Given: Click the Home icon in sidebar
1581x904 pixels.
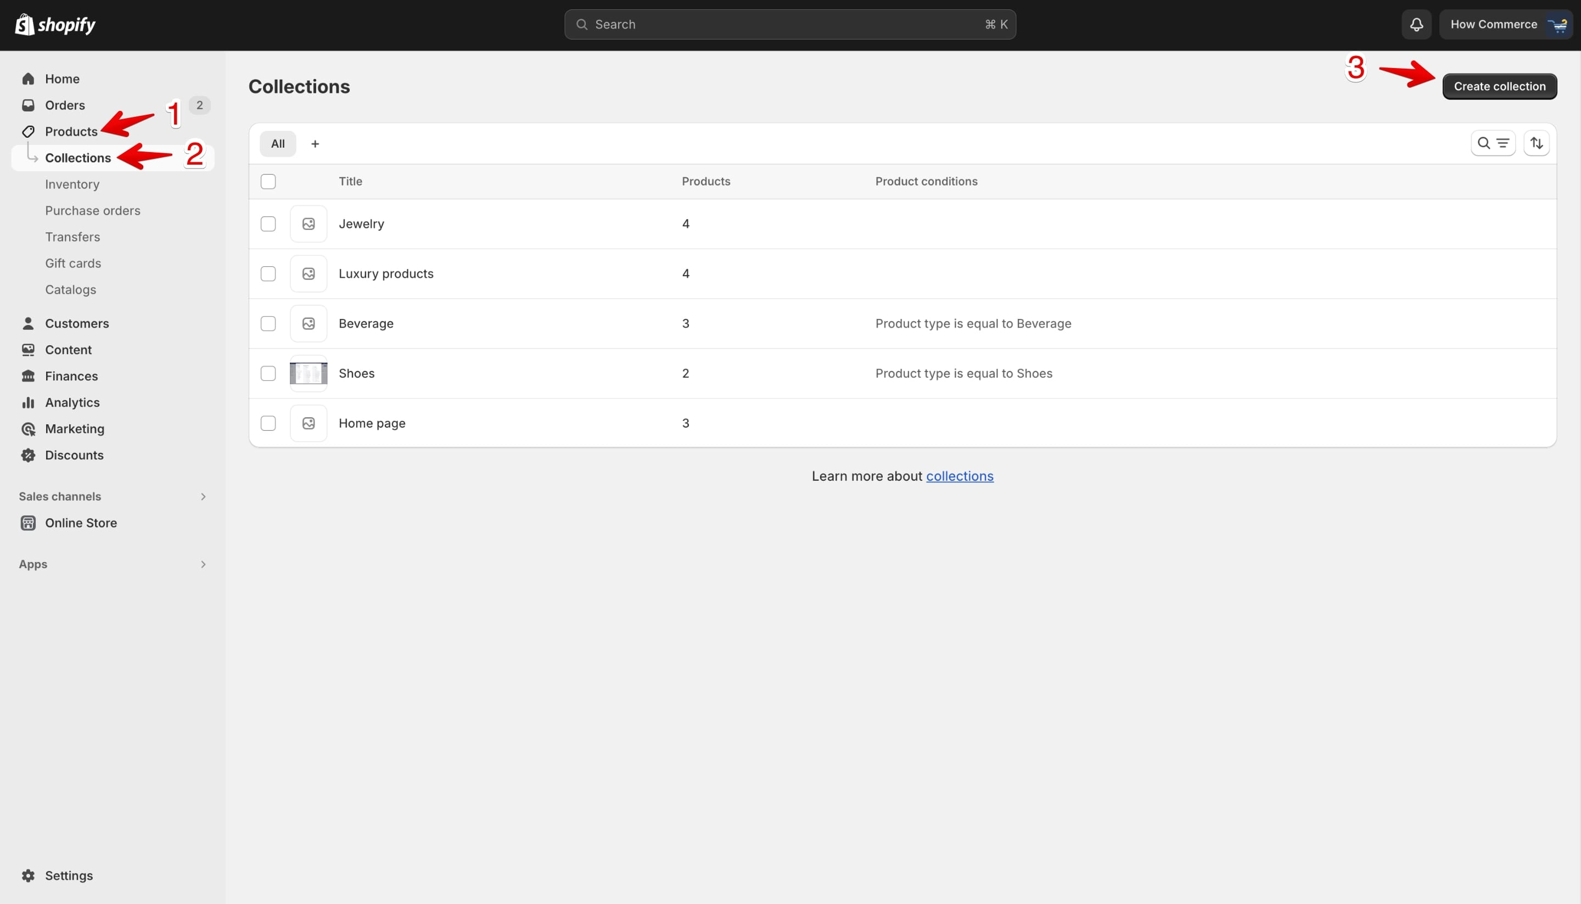Looking at the screenshot, I should 28,79.
